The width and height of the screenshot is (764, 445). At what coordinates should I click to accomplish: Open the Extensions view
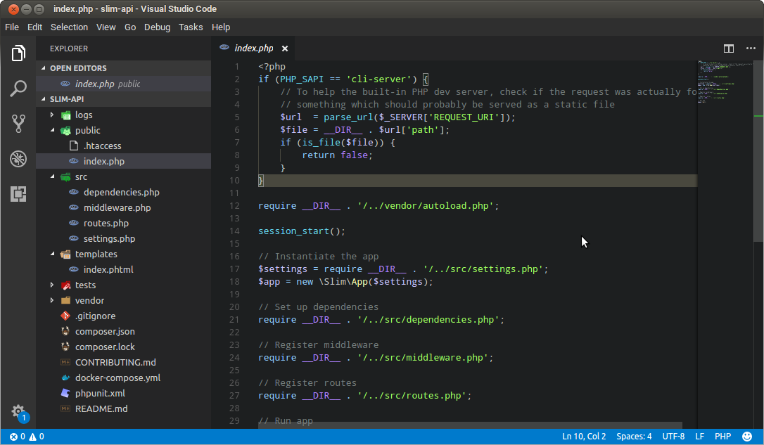pyautogui.click(x=18, y=193)
